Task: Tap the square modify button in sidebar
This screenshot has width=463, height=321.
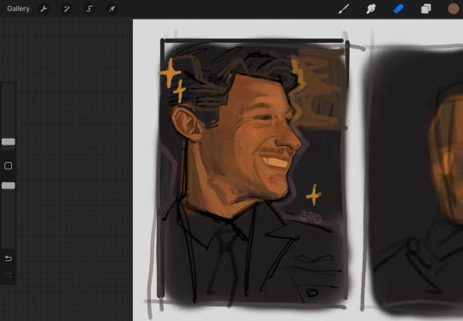Action: pyautogui.click(x=9, y=166)
